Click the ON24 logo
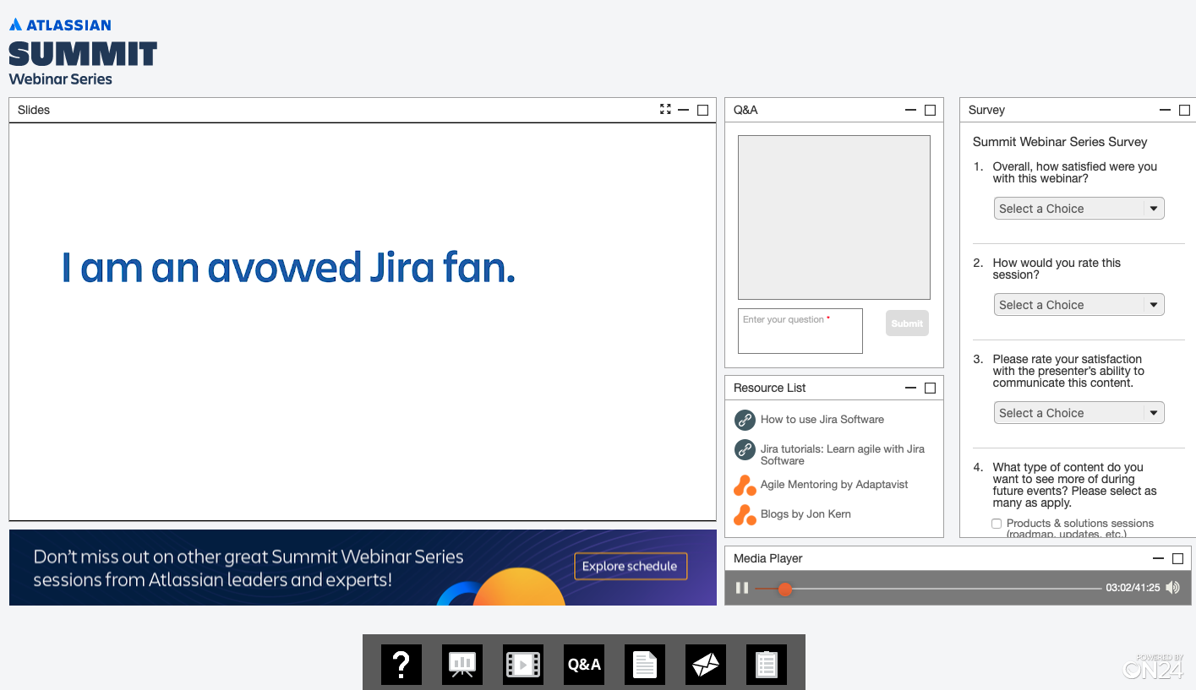The width and height of the screenshot is (1196, 690). [x=1153, y=666]
